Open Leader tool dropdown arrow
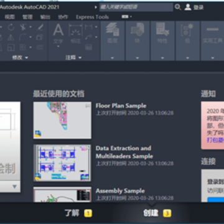224x224 pixels. (x=96, y=37)
